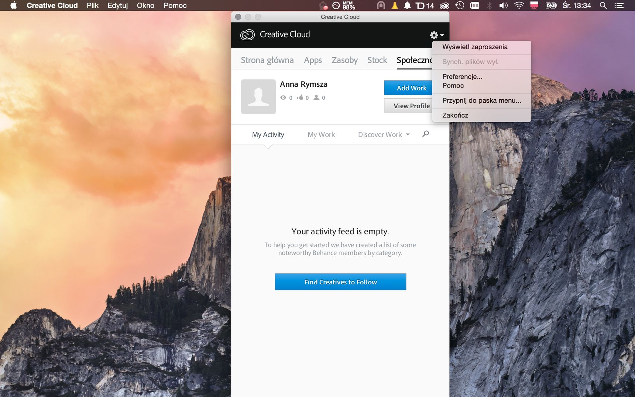The width and height of the screenshot is (635, 397).
Task: Select the My Work sub-tab
Action: [x=321, y=135]
